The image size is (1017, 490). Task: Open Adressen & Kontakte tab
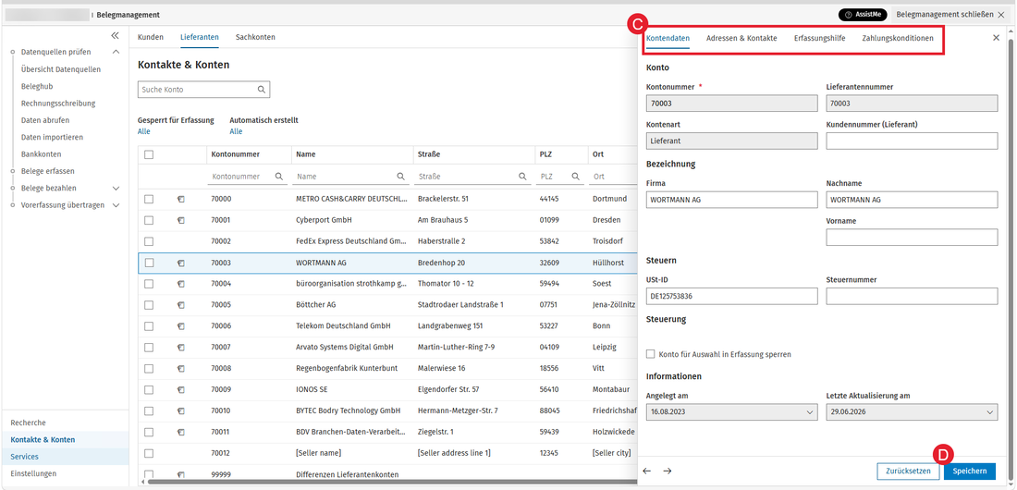pos(741,38)
